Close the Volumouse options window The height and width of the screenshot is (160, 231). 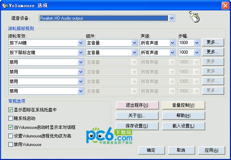[225, 6]
